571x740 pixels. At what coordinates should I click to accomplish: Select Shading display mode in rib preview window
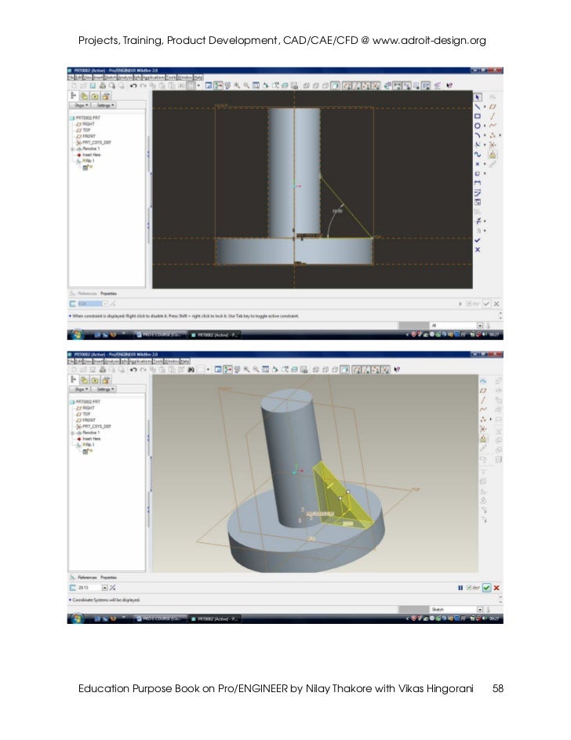pos(344,370)
